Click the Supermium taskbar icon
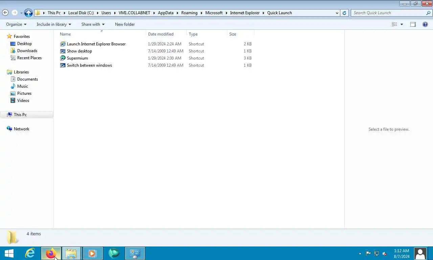The height and width of the screenshot is (260, 433). click(114, 253)
